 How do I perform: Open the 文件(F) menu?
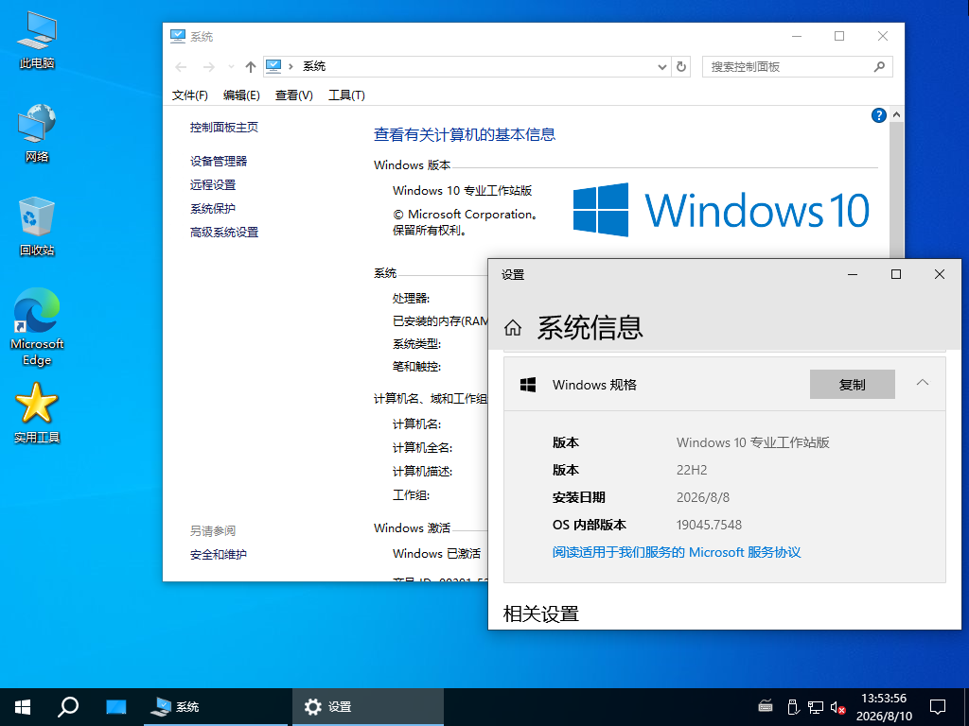click(189, 95)
